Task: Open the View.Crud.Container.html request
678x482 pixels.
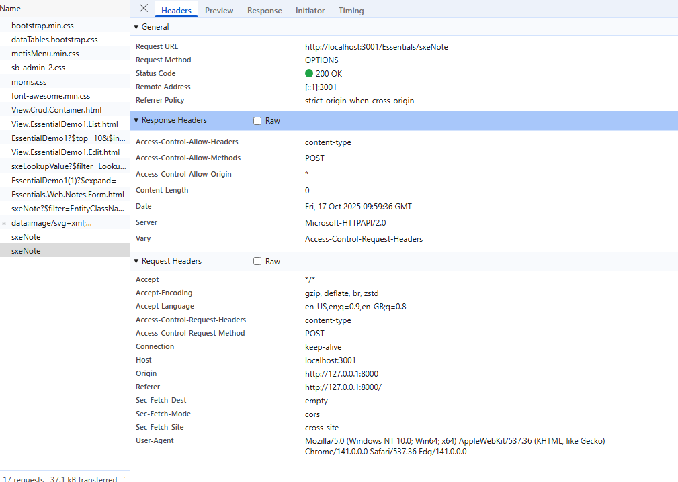Action: pyautogui.click(x=56, y=110)
